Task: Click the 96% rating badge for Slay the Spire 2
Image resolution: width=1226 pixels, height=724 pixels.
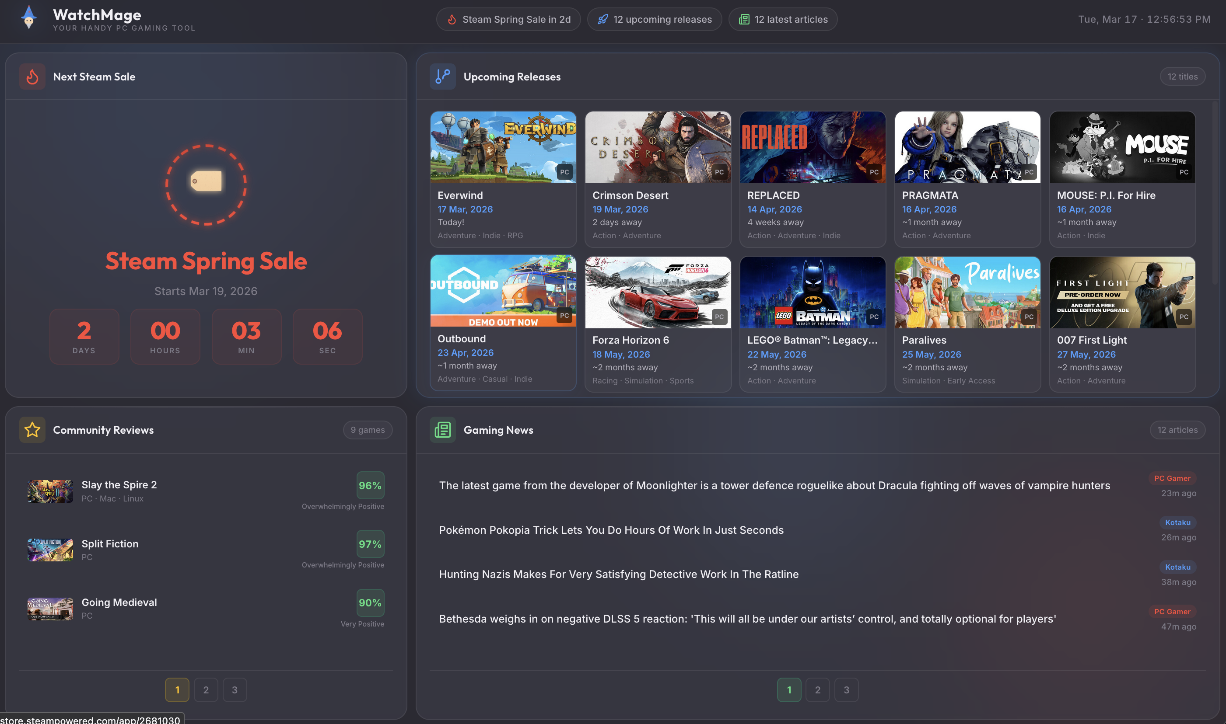Action: click(x=370, y=485)
